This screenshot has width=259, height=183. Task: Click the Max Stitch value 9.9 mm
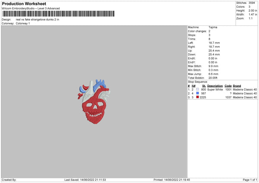tap(213, 66)
